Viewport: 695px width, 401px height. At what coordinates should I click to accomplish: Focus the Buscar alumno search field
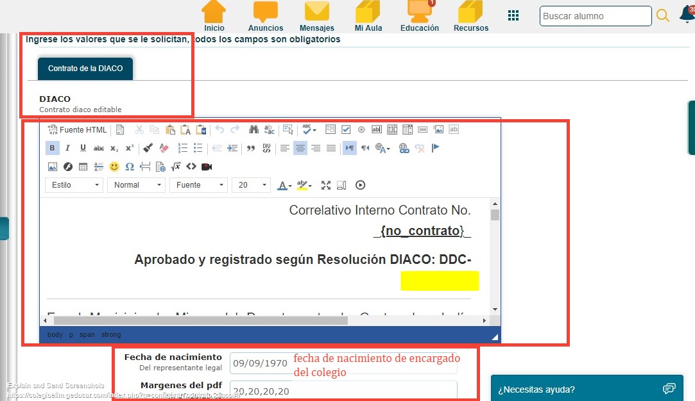point(596,16)
